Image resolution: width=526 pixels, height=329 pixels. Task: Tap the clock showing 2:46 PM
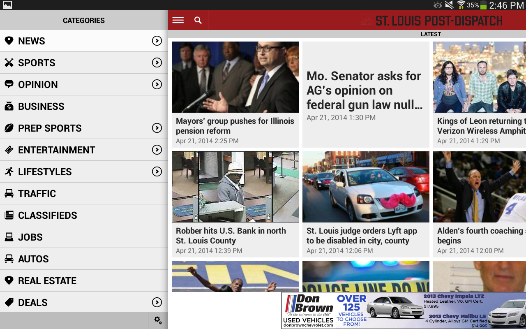tap(506, 5)
